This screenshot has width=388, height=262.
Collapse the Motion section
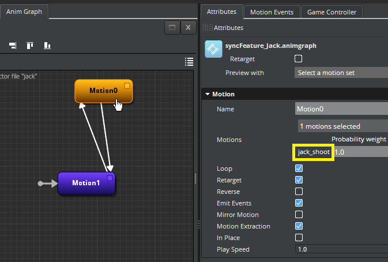[208, 94]
